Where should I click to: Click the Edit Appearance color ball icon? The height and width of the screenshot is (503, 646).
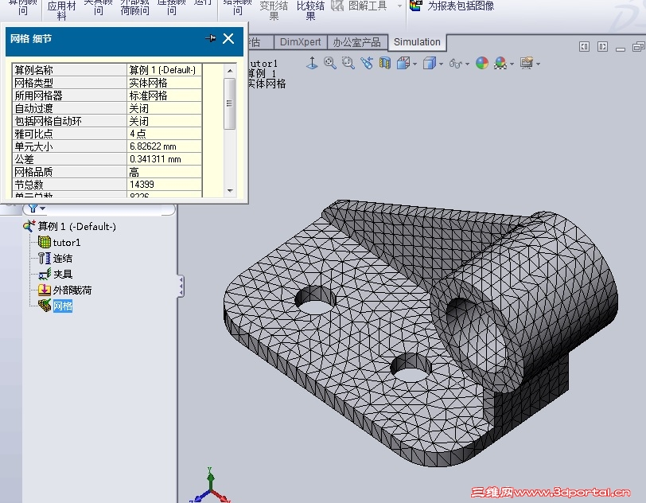[482, 63]
